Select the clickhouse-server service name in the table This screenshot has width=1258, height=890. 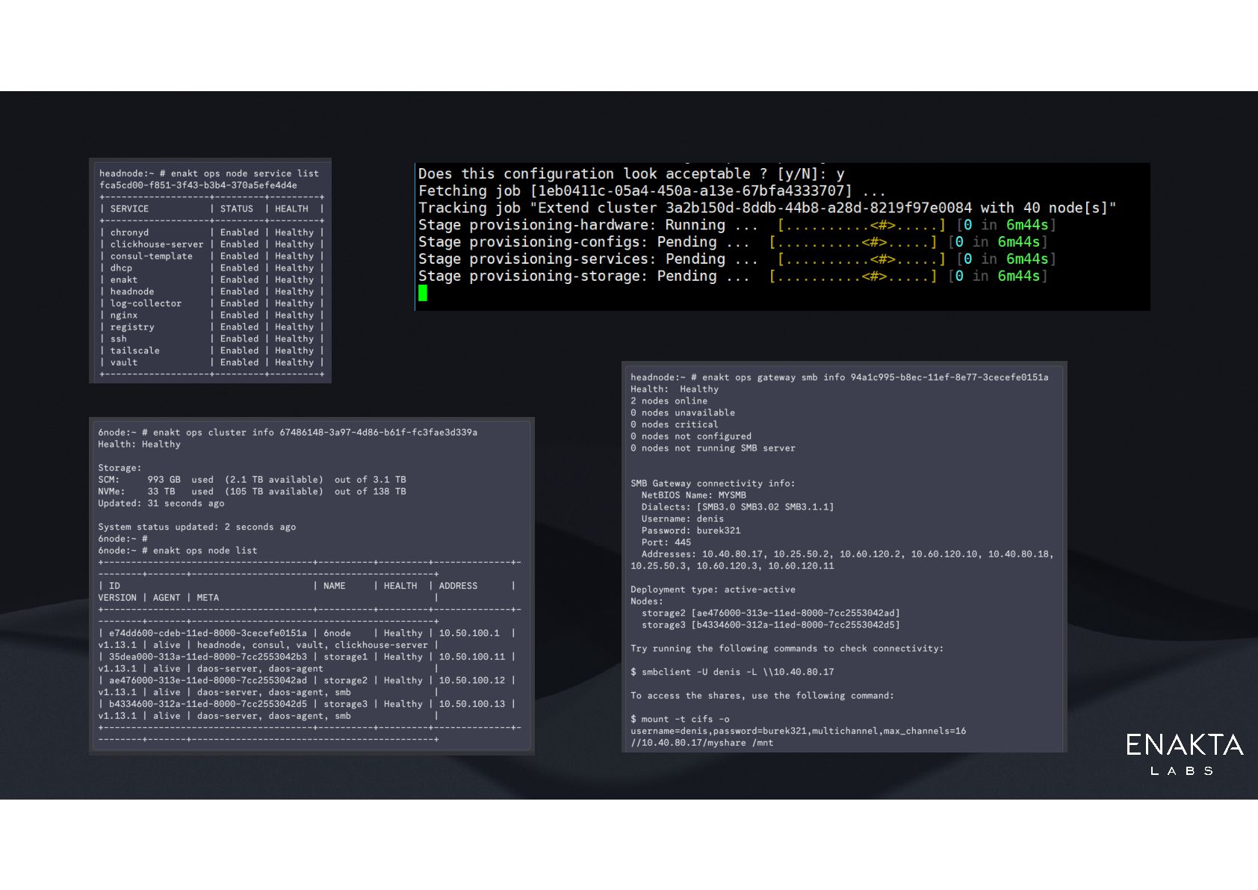[157, 244]
